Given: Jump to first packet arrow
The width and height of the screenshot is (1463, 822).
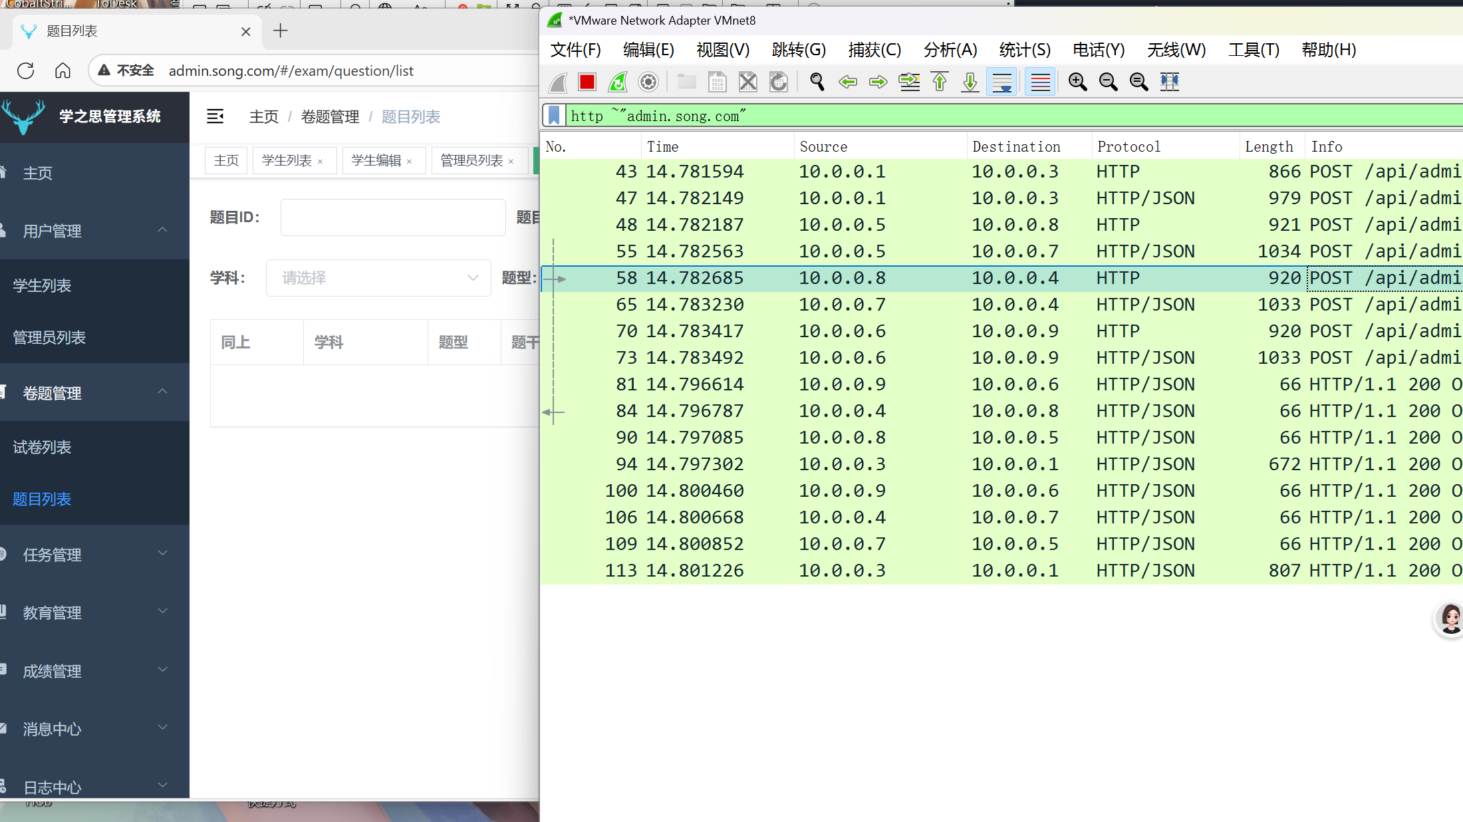Looking at the screenshot, I should (x=940, y=82).
